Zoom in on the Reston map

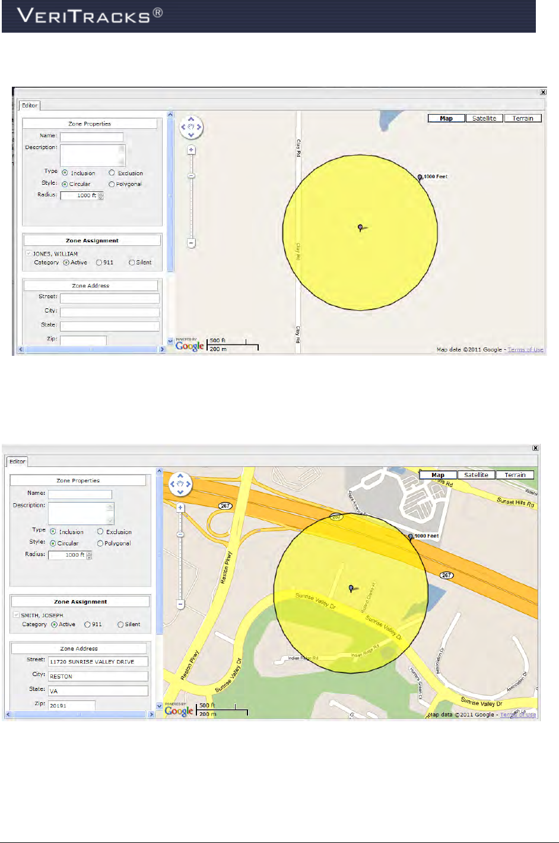[180, 508]
